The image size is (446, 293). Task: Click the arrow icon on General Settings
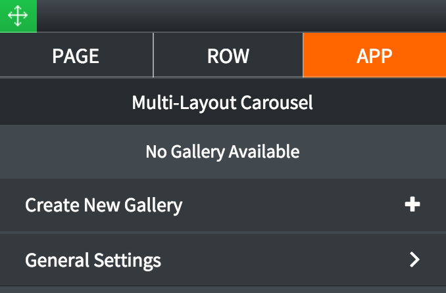[414, 259]
